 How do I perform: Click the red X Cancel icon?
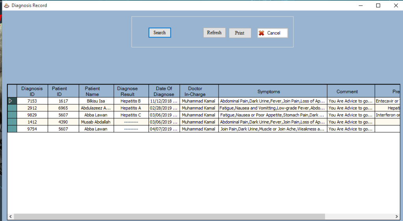pyautogui.click(x=261, y=33)
